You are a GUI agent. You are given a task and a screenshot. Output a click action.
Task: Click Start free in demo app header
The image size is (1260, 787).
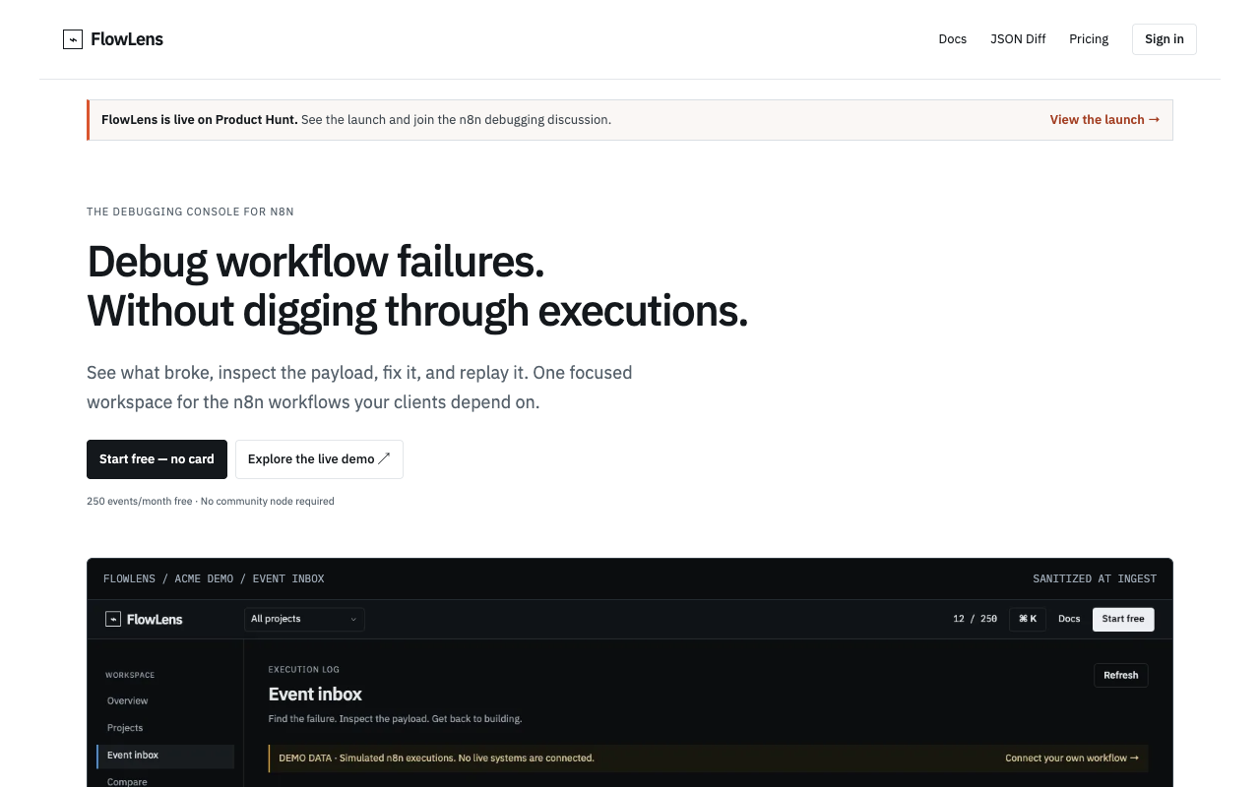1123,619
